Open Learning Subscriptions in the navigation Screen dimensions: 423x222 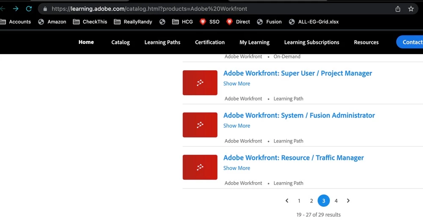click(x=312, y=42)
